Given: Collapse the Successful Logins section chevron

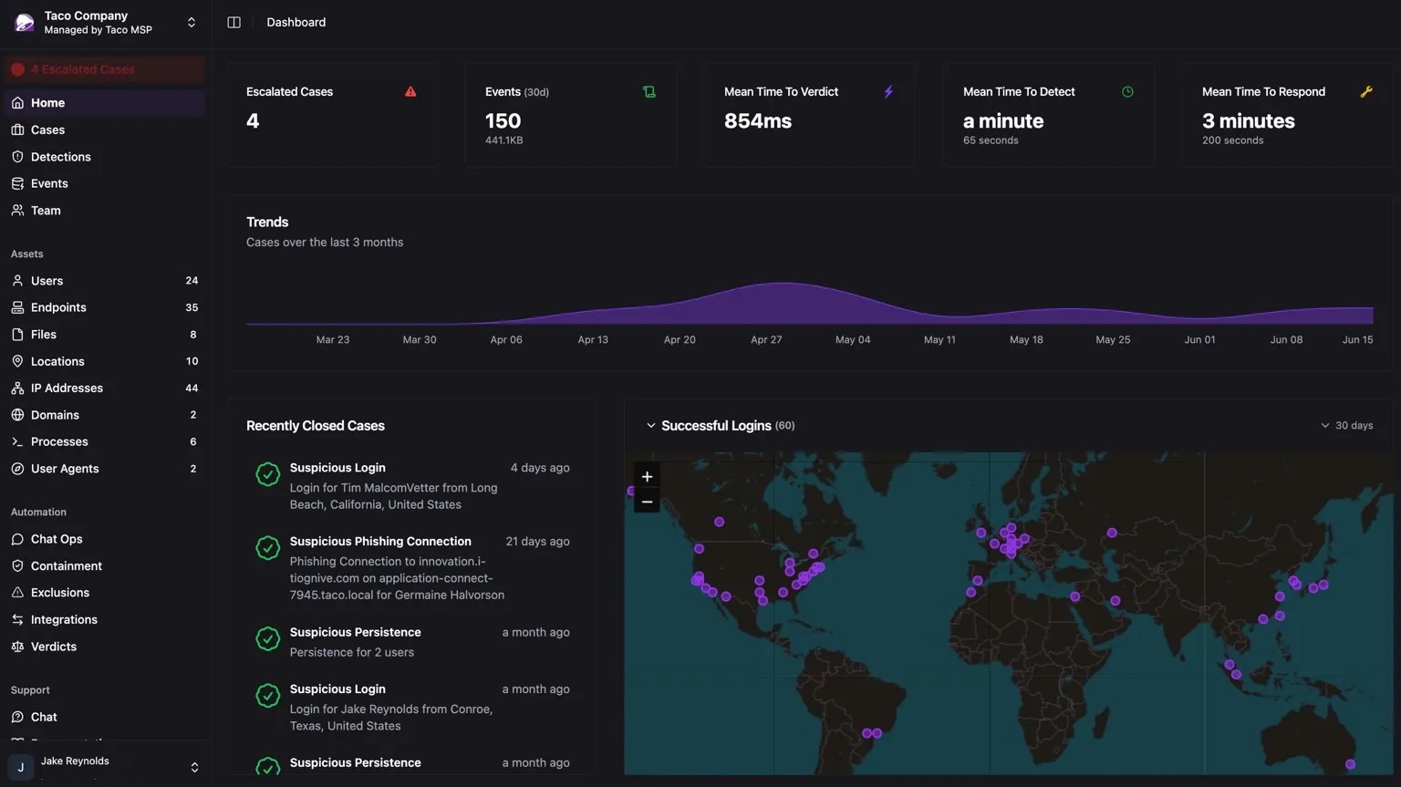Looking at the screenshot, I should [x=650, y=425].
